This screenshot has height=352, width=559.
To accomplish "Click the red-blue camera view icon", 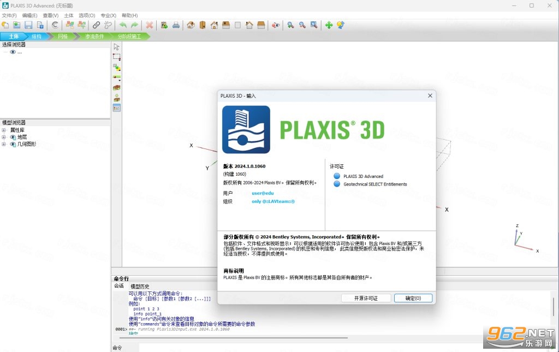I will pyautogui.click(x=276, y=25).
